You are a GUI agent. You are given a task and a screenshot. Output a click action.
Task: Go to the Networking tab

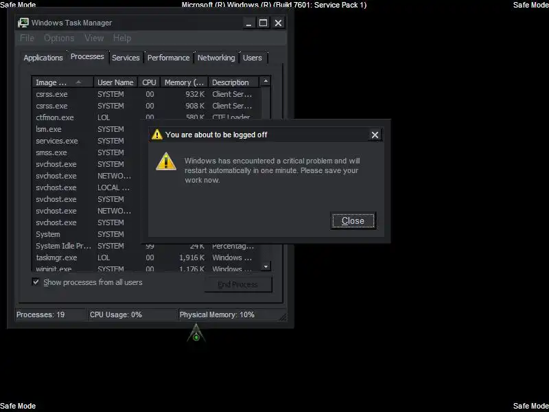(216, 58)
